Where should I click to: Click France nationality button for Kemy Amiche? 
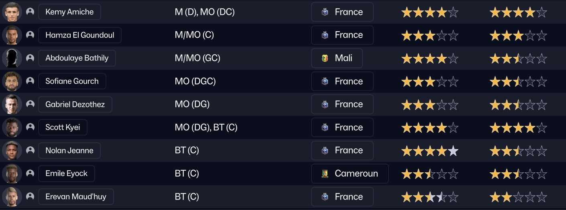(x=342, y=12)
